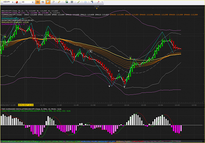
Task: Select the green line drawing tool
Action: 79,2
